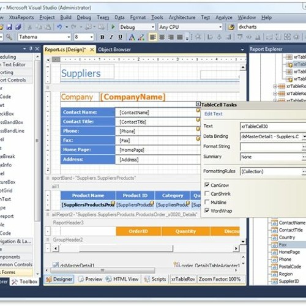Switch to the Preview tab

point(91,279)
